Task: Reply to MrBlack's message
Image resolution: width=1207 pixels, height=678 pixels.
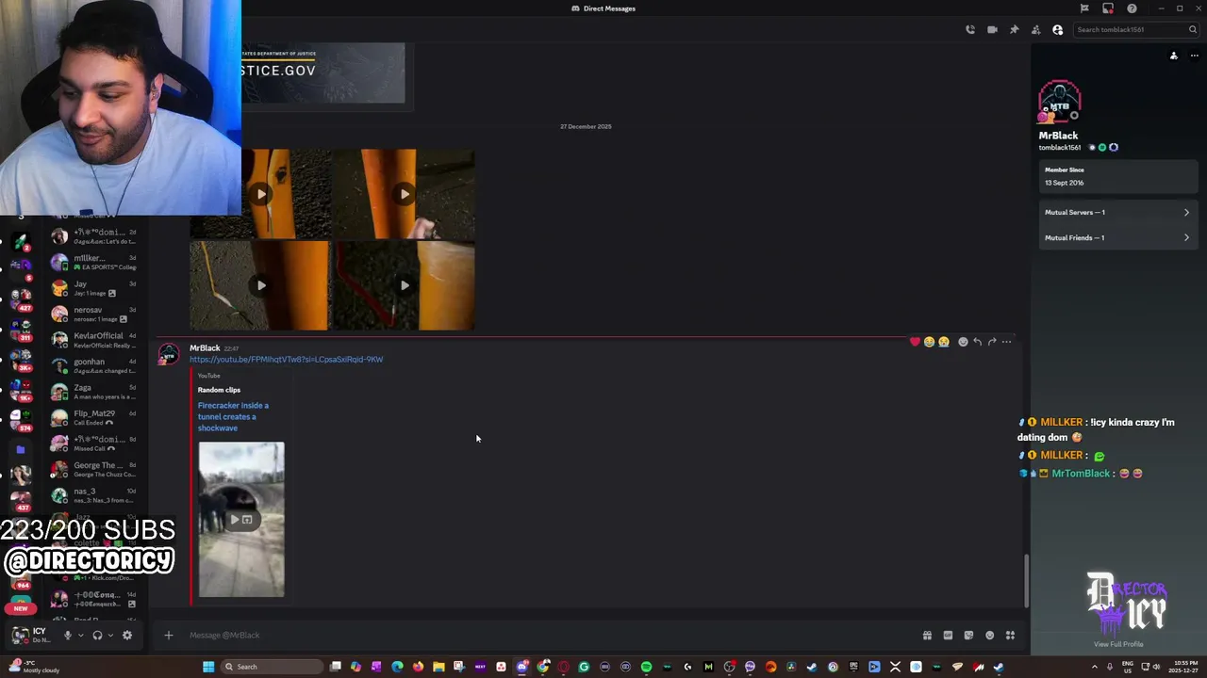Action: click(978, 342)
